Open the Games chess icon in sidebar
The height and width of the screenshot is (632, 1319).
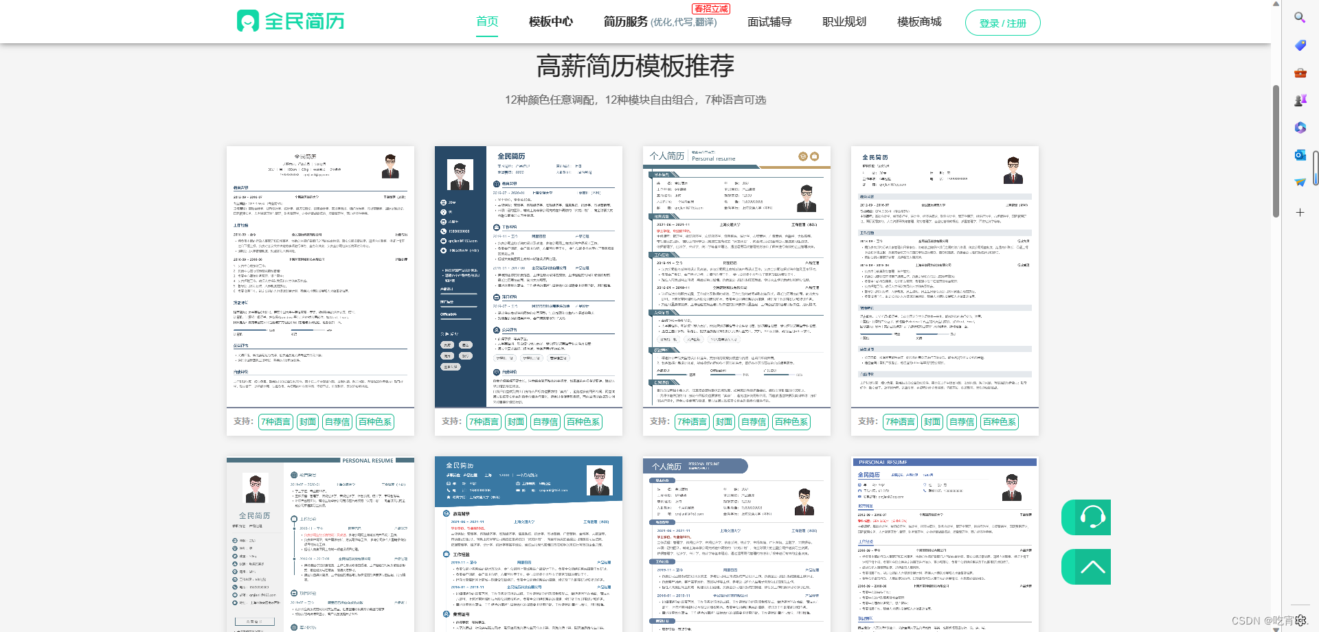pos(1300,100)
